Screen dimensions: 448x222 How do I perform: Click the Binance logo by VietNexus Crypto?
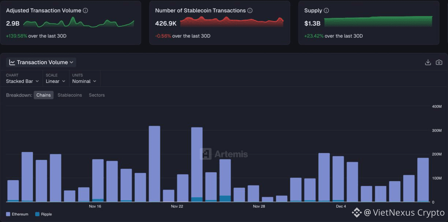coord(356,213)
